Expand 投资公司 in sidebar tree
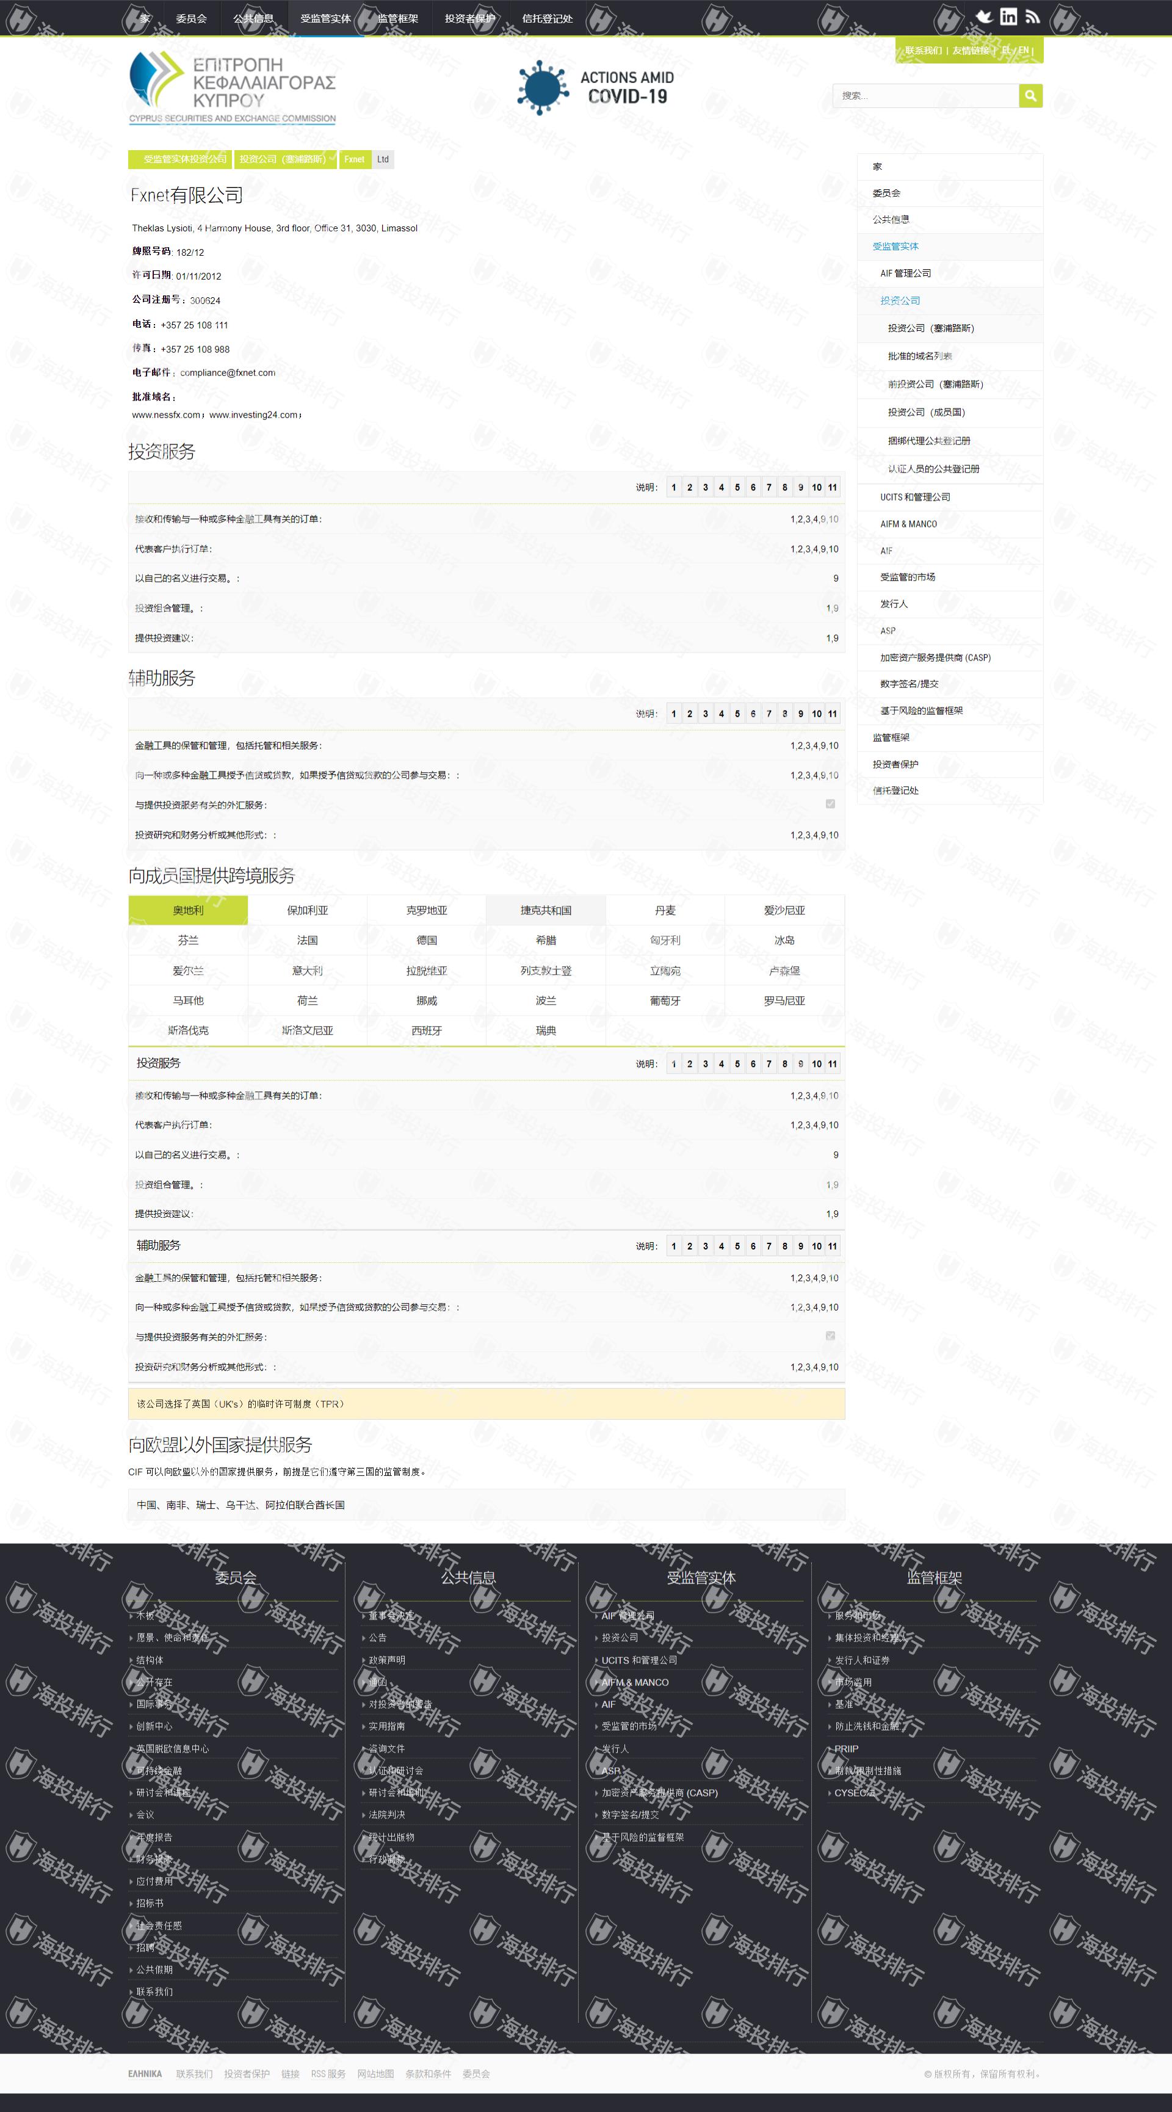Screen dimensions: 1172x2112 pyautogui.click(x=900, y=301)
